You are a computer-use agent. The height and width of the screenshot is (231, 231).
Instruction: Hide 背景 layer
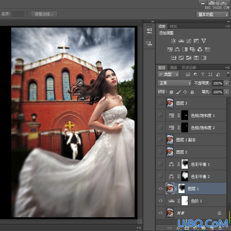[161, 213]
